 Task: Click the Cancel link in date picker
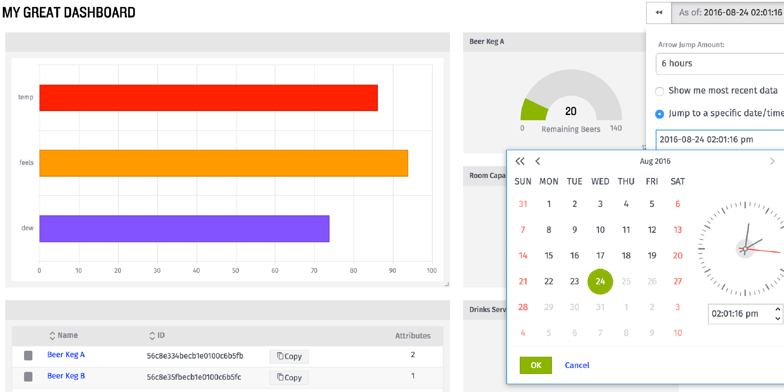point(577,365)
